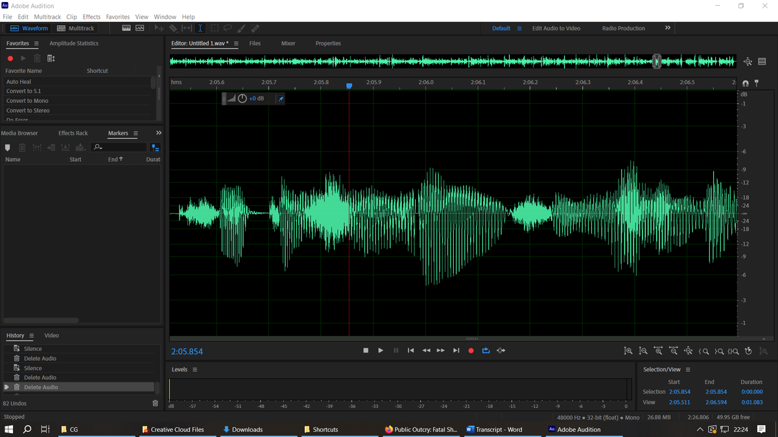Screen dimensions: 778x437
Task: Zoom out time
Action: point(674,351)
